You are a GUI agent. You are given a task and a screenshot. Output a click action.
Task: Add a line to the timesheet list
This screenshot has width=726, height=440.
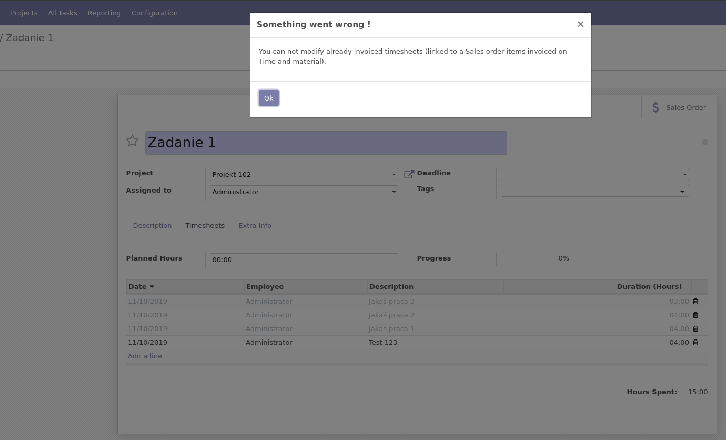tap(145, 356)
